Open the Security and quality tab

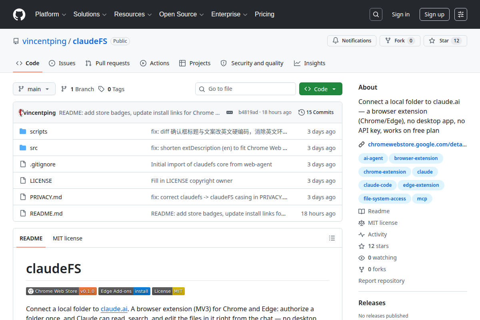(252, 63)
